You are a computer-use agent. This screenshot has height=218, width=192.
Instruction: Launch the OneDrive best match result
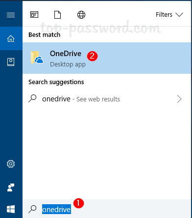coord(107,58)
